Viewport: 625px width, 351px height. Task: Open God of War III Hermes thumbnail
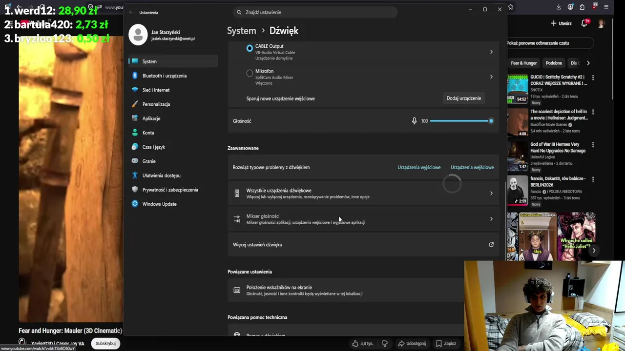(x=517, y=156)
